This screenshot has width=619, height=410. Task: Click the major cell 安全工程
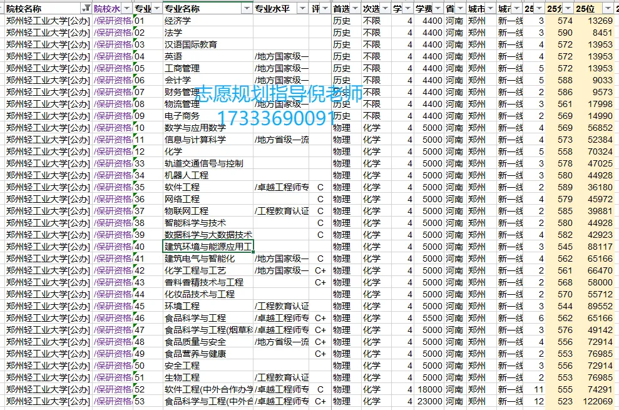tap(208, 366)
